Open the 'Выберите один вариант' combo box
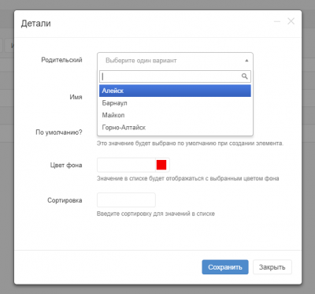Image resolution: width=315 pixels, height=294 pixels. (175, 61)
